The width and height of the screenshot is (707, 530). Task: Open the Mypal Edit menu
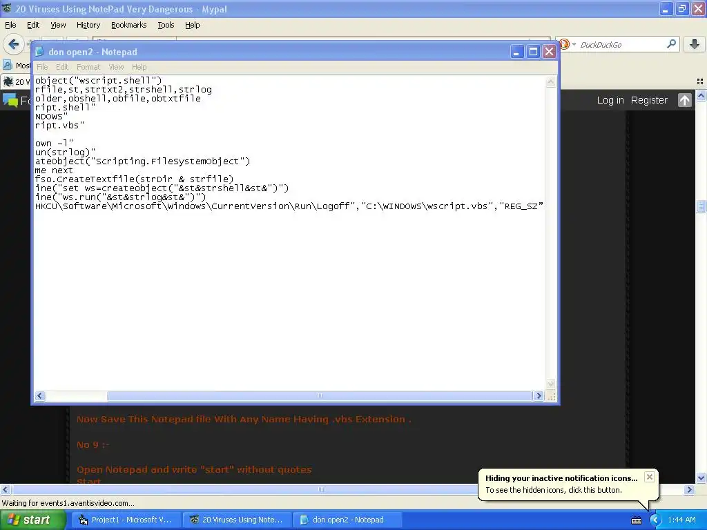(33, 25)
